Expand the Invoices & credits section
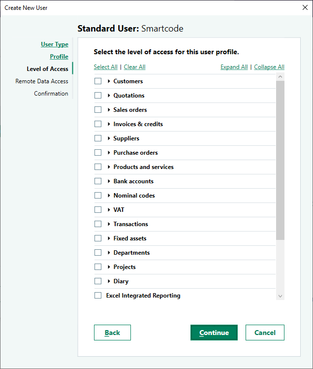313x369 pixels. click(109, 124)
